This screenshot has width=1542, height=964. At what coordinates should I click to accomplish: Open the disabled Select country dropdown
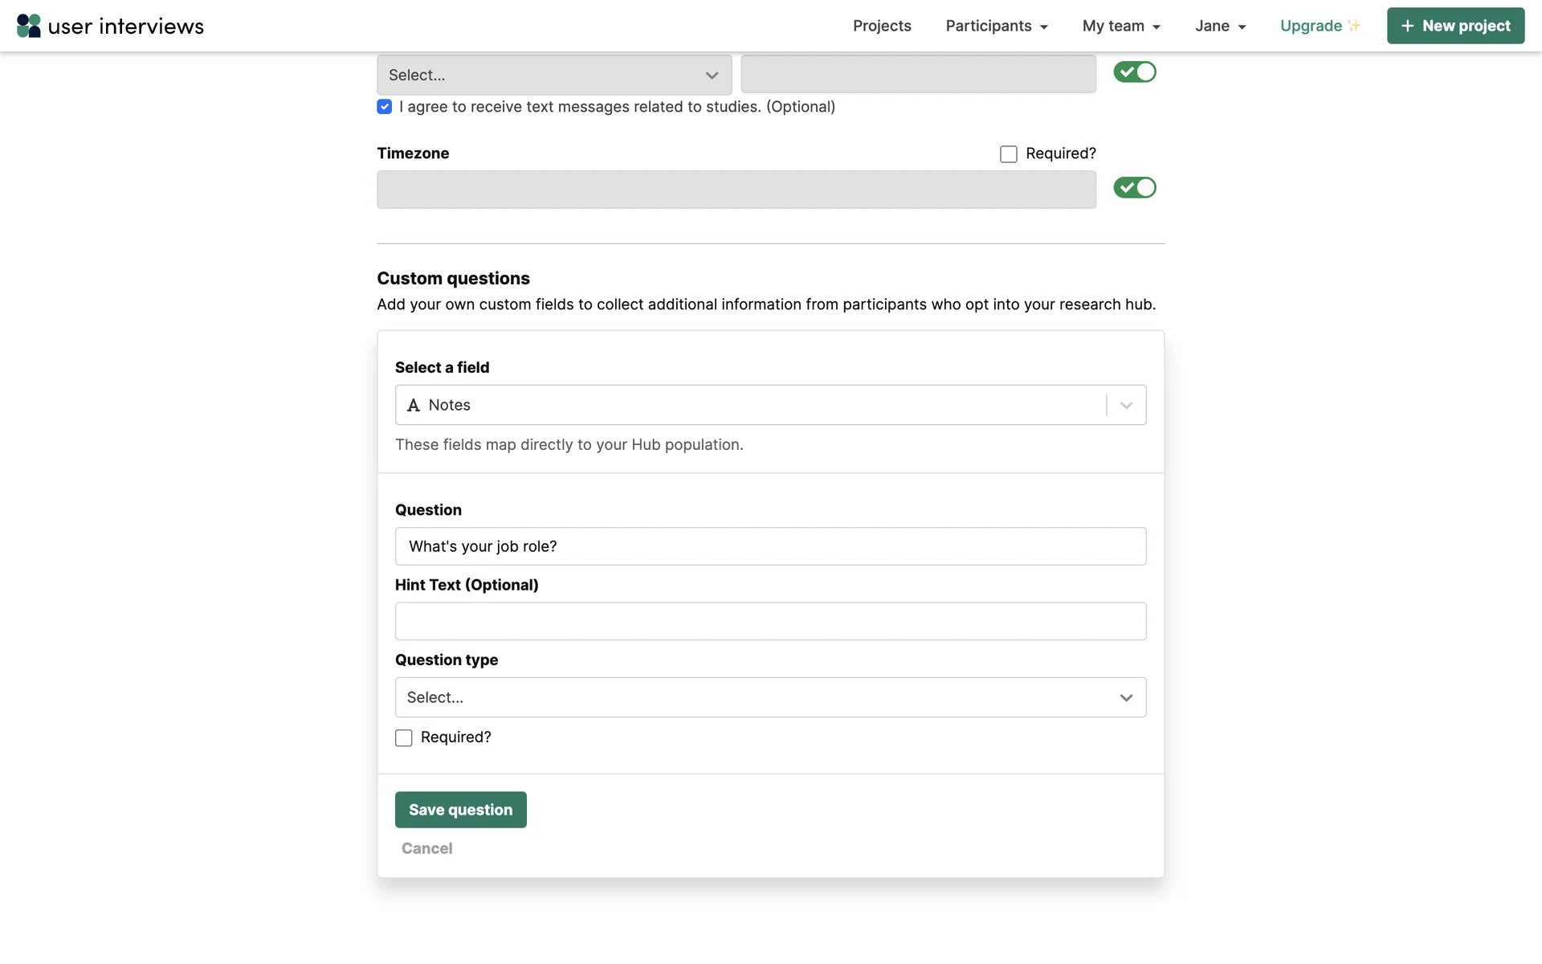tap(554, 75)
